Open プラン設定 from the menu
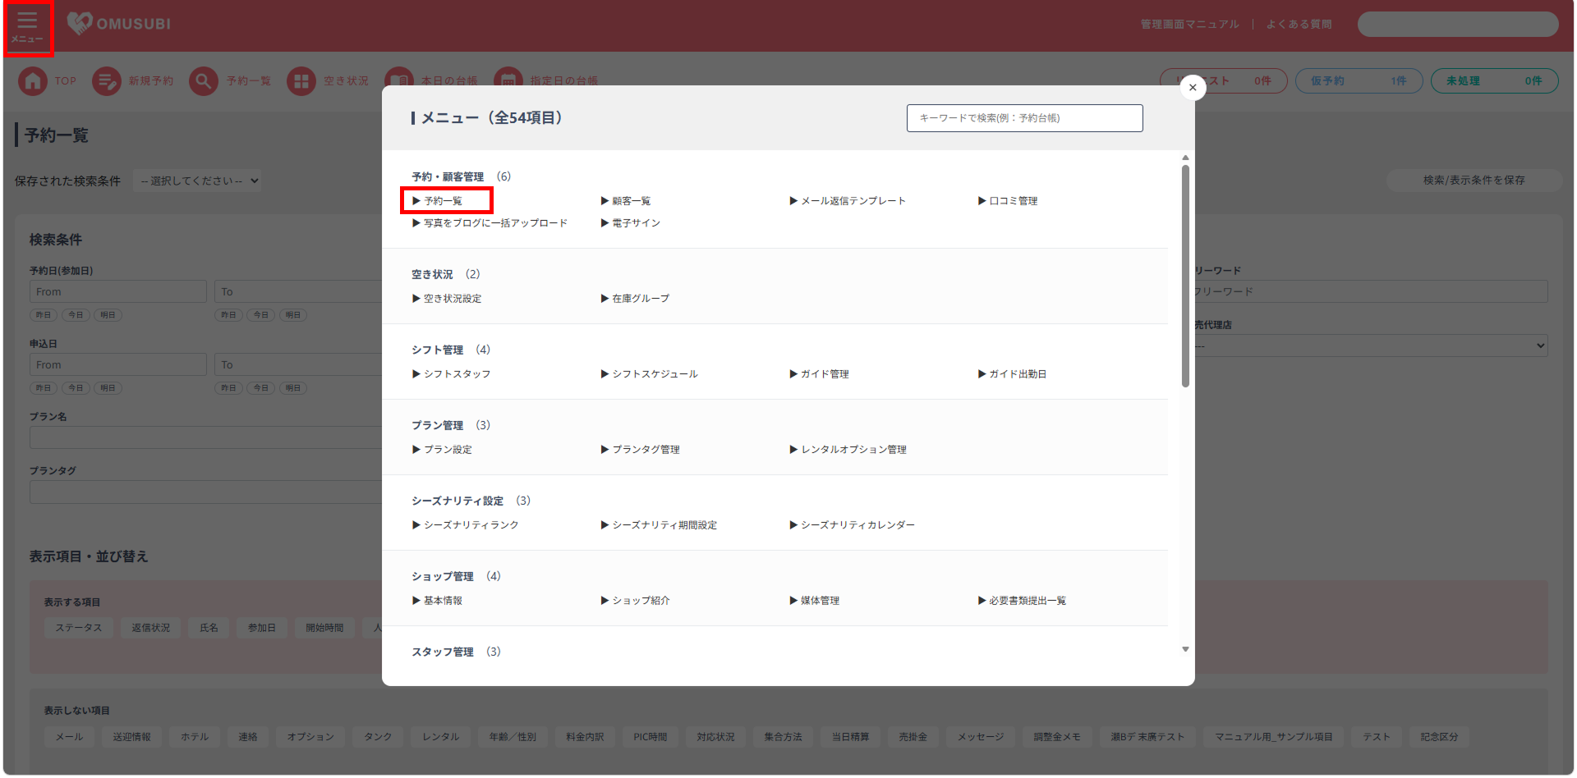1577x778 pixels. (x=442, y=450)
